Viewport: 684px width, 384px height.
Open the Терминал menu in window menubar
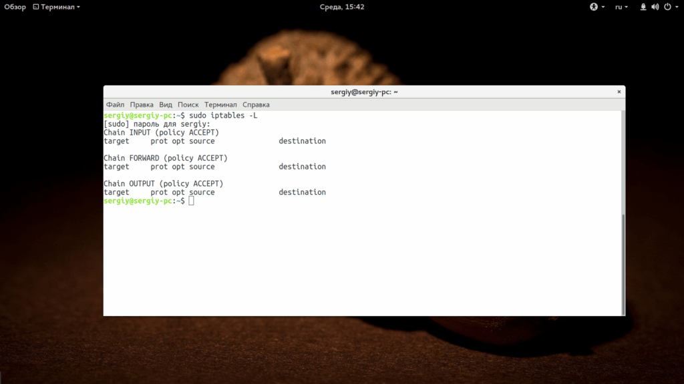[x=220, y=105]
